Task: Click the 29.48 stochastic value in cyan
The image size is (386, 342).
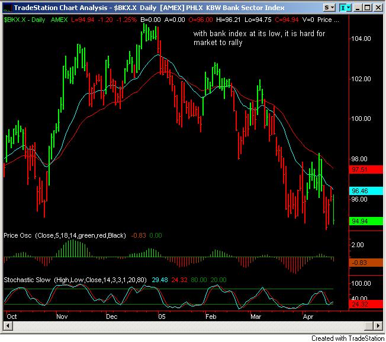Action: (160, 280)
